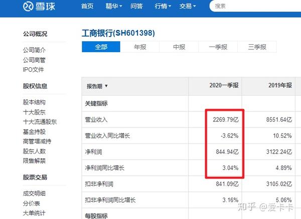Click the Xueqiu logo icon
The height and width of the screenshot is (219, 301).
coord(28,6)
